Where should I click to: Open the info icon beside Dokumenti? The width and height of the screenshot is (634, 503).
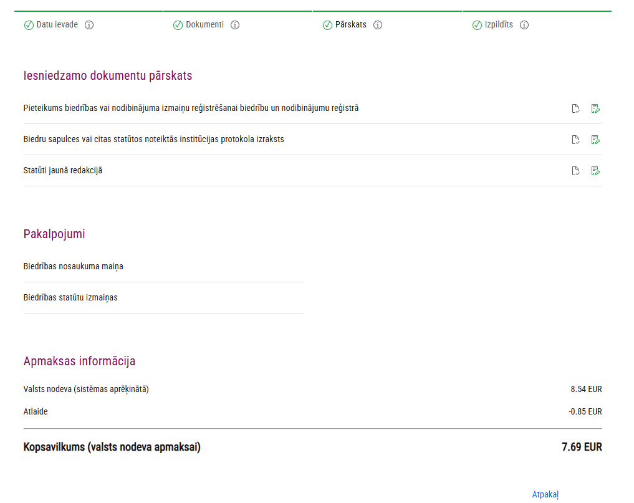click(235, 25)
